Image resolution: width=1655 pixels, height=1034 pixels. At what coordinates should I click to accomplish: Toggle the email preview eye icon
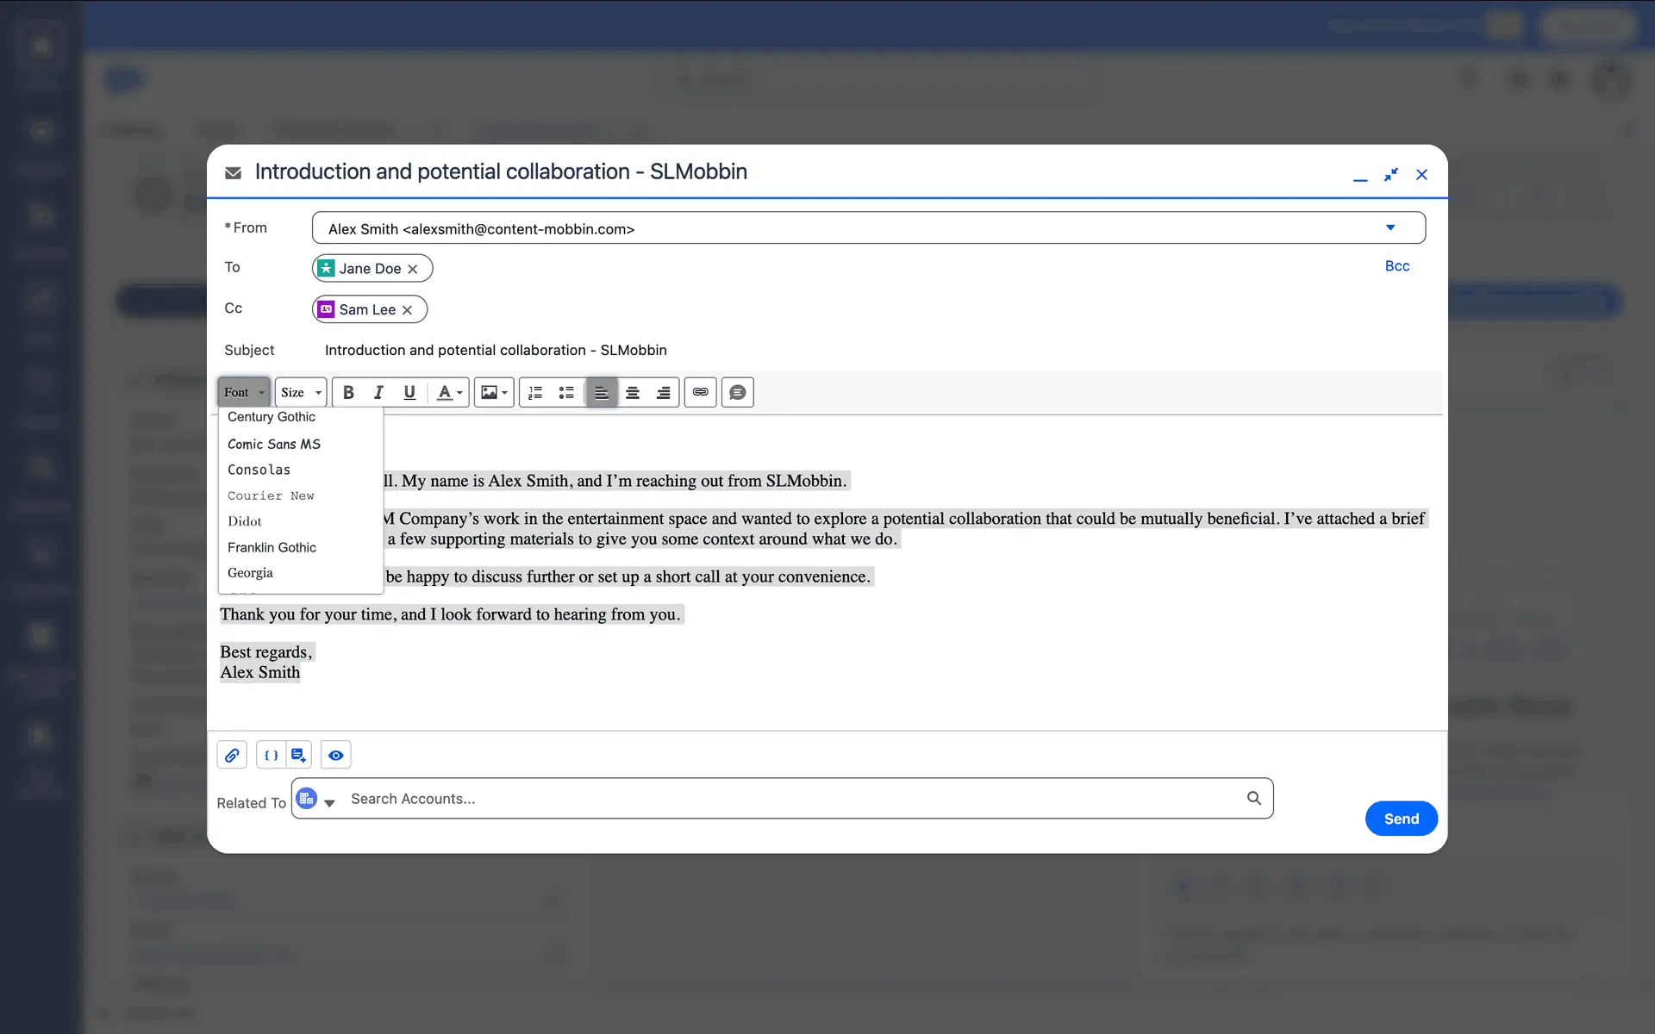click(336, 756)
